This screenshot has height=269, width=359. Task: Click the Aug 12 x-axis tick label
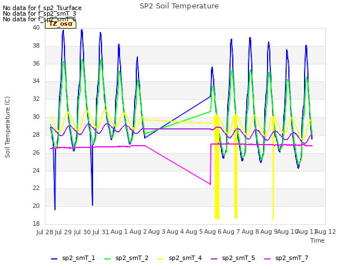325,232
